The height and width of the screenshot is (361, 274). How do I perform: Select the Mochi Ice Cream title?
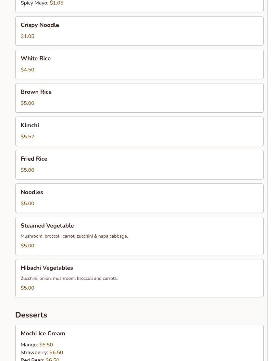[43, 333]
